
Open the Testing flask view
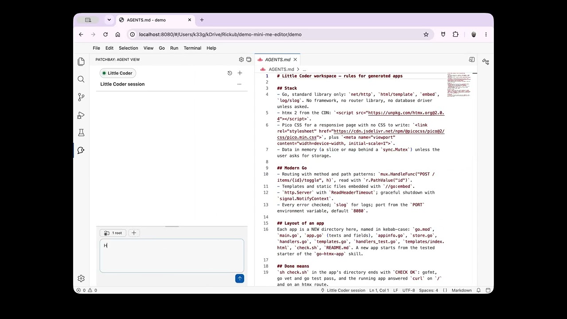click(x=81, y=132)
